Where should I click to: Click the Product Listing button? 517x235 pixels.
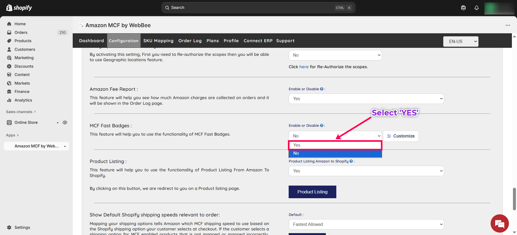tap(312, 192)
